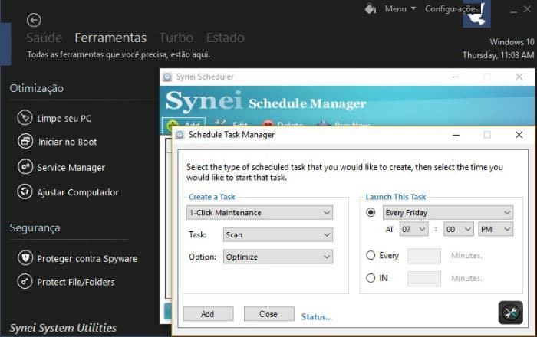Open the hour dropdown showing 07
The image size is (537, 337).
[x=413, y=229]
